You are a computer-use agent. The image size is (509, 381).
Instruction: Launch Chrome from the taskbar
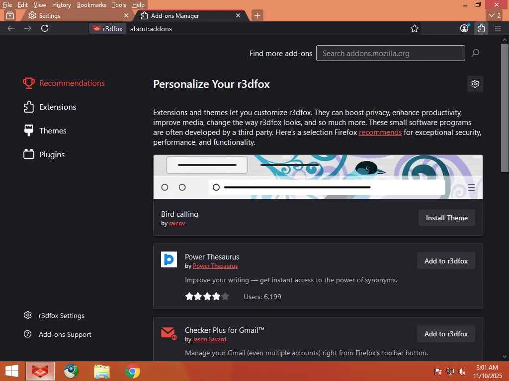(132, 371)
